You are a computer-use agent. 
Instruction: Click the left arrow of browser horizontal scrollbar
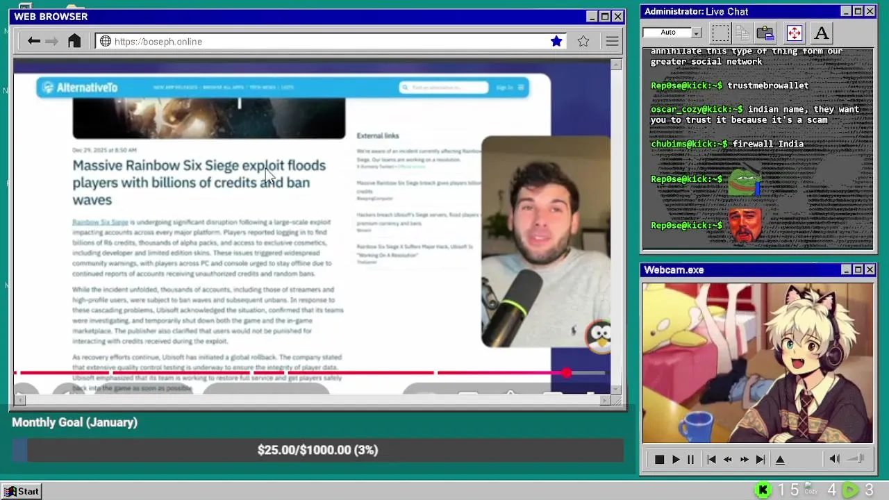click(x=19, y=400)
